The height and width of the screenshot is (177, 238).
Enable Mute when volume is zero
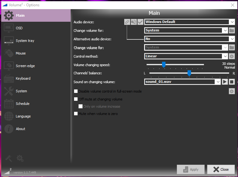click(76, 114)
